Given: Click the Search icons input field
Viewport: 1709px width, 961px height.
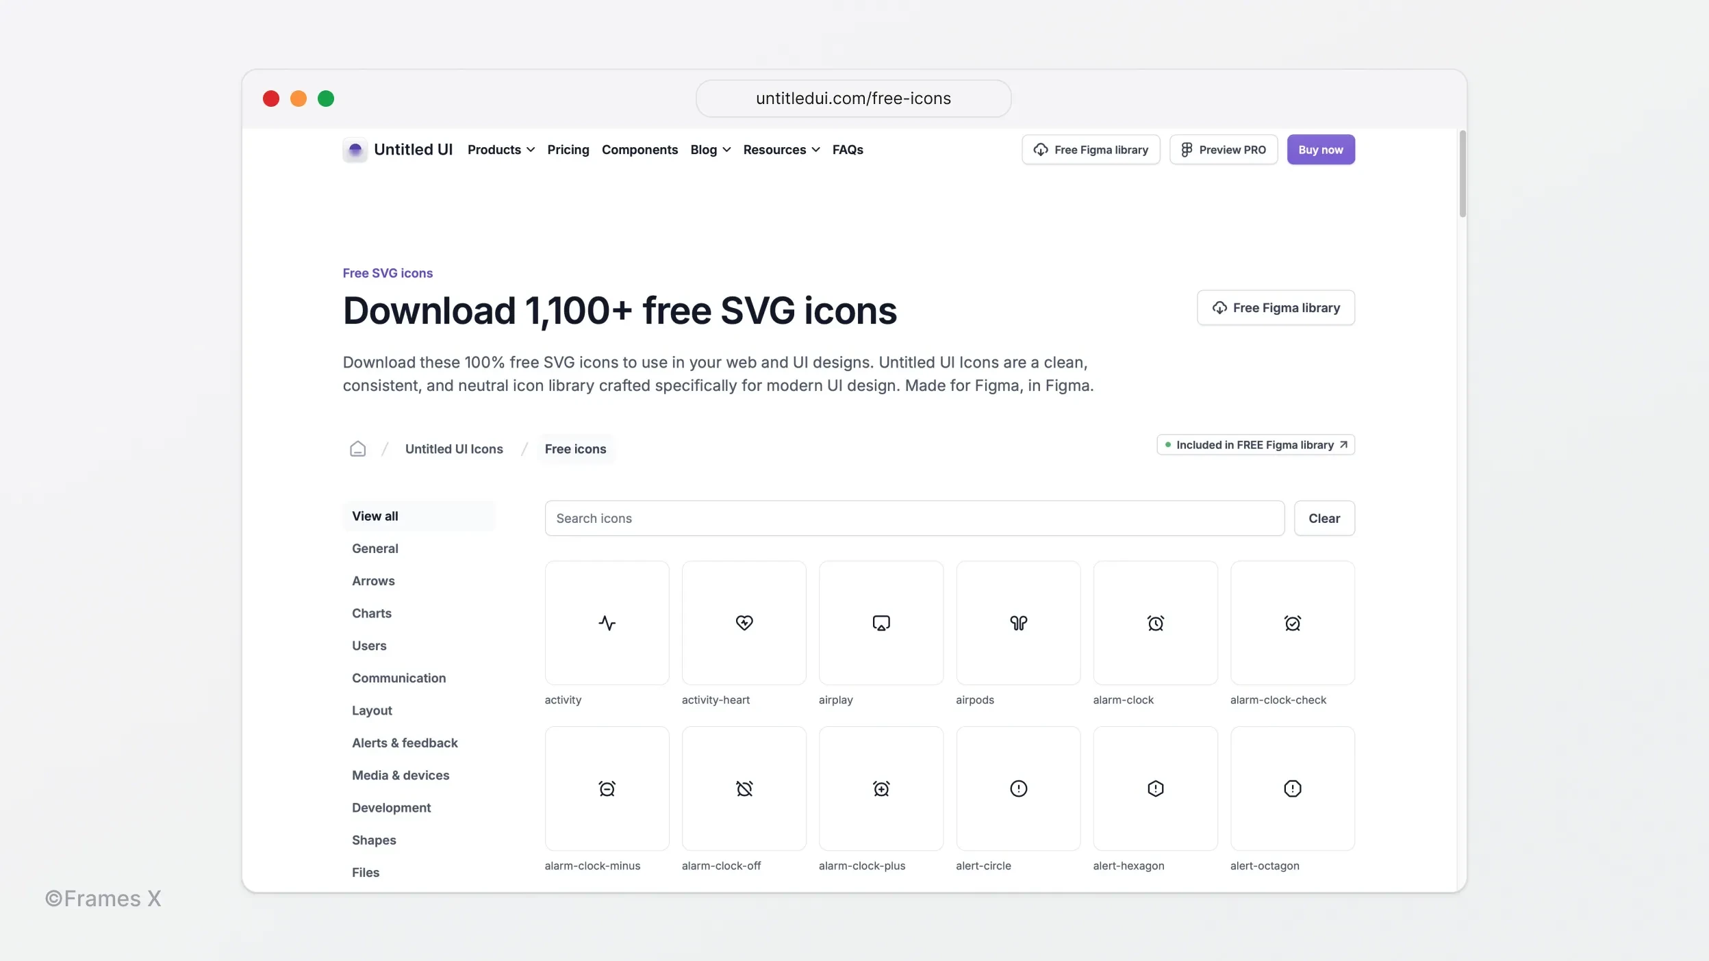Looking at the screenshot, I should 913,517.
